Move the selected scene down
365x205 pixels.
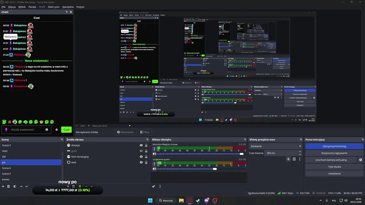(27, 186)
